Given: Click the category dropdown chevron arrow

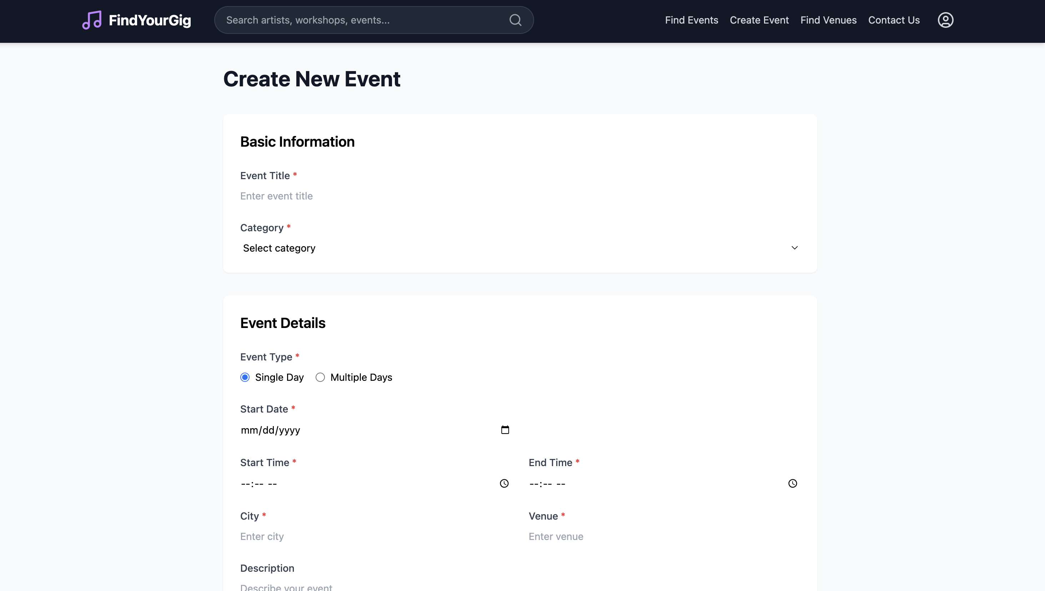Looking at the screenshot, I should pyautogui.click(x=794, y=248).
